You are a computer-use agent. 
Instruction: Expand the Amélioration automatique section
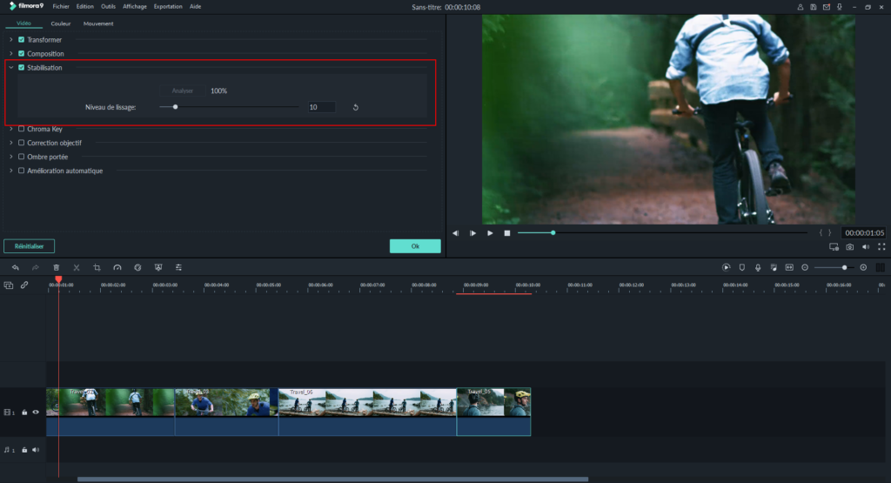pyautogui.click(x=10, y=171)
